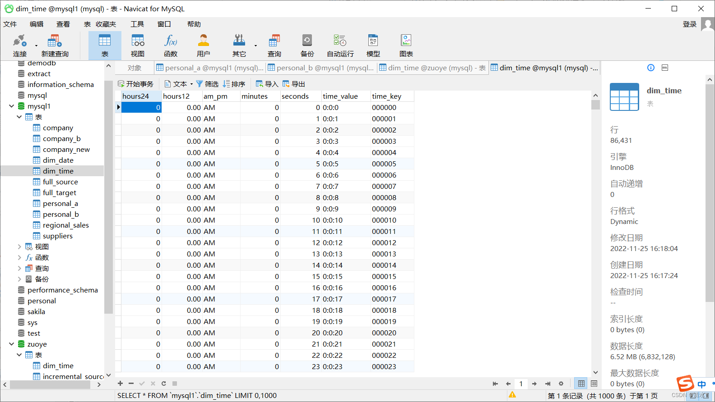Select the 表 table toolbar button
The width and height of the screenshot is (715, 402).
click(105, 46)
